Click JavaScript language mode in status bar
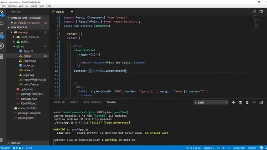The width and height of the screenshot is (267, 150). [x=239, y=148]
